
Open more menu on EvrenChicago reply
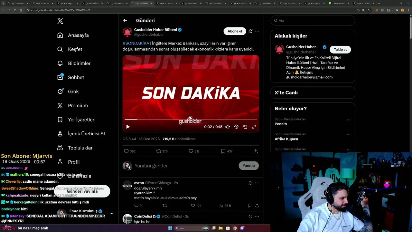click(x=257, y=183)
